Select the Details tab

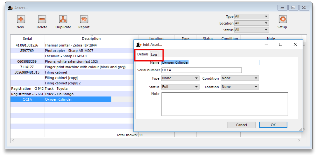coord(143,54)
